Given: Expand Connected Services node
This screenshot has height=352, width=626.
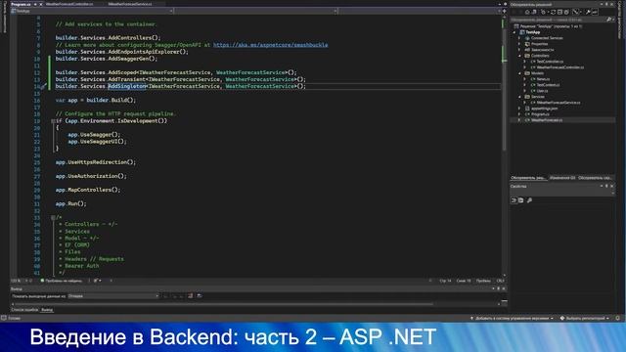Looking at the screenshot, I should (519, 38).
